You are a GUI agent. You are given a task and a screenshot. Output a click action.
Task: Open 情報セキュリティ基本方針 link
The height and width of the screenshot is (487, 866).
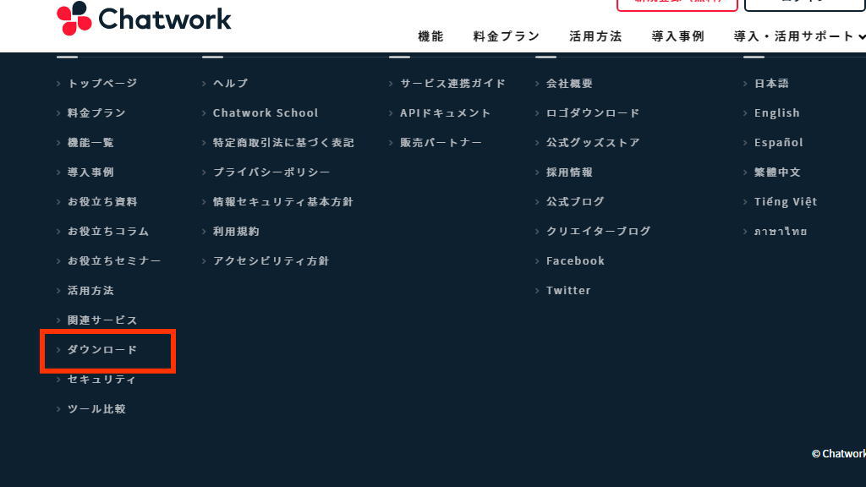click(283, 201)
